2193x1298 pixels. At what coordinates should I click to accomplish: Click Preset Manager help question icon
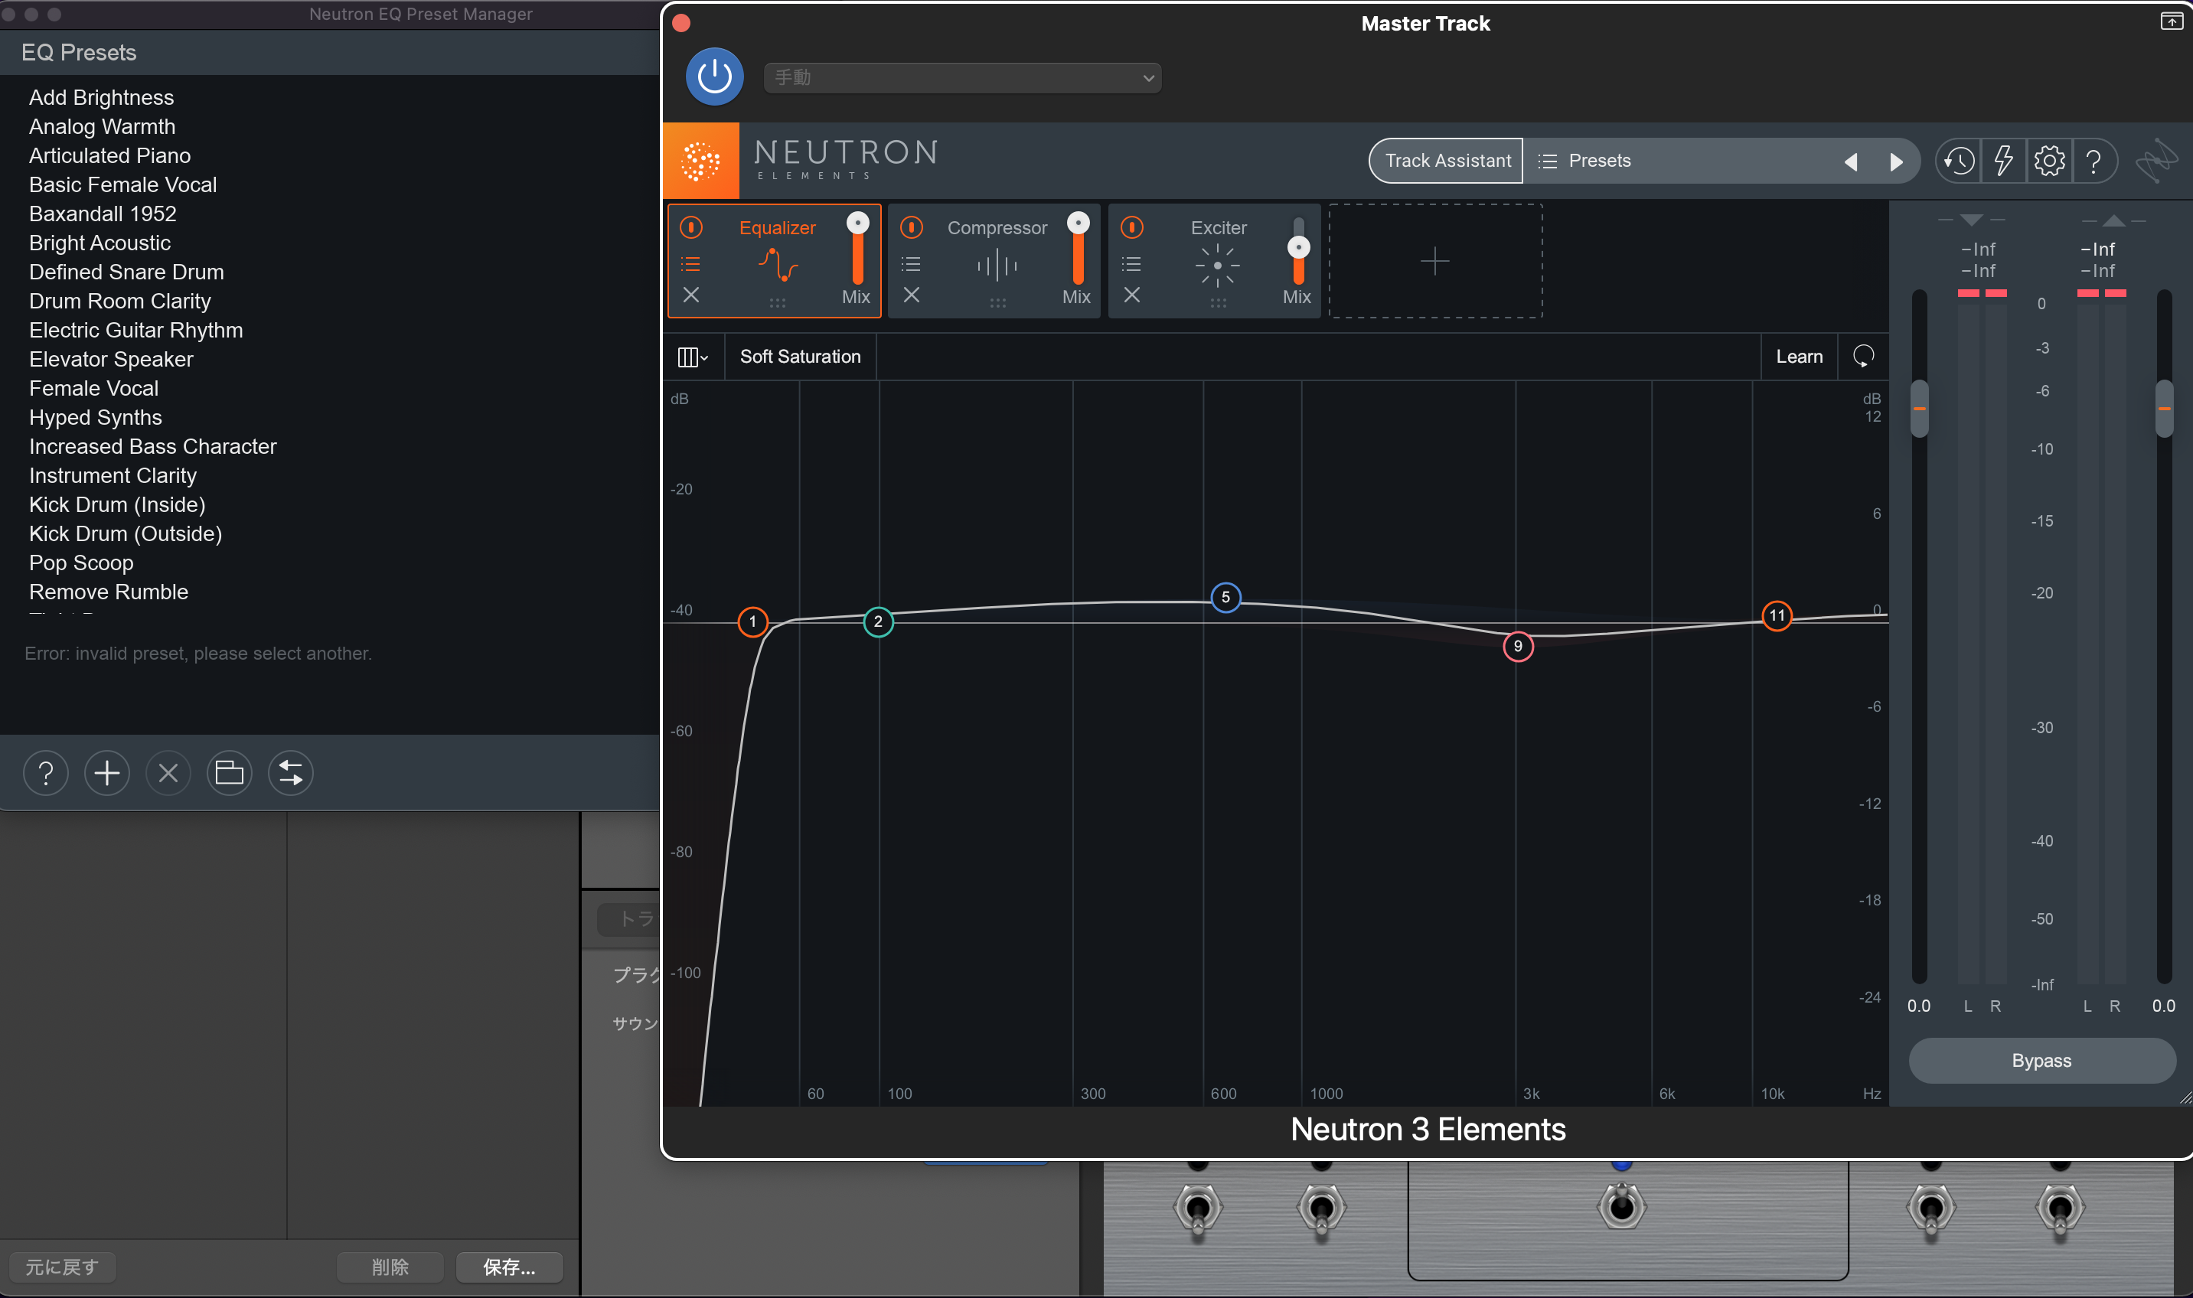point(45,773)
